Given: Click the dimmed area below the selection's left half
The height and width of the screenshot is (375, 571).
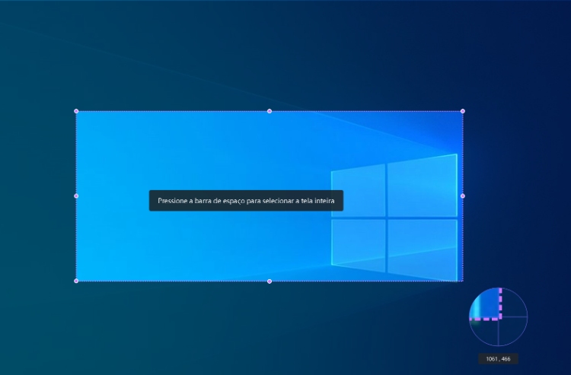Looking at the screenshot, I should (x=167, y=327).
